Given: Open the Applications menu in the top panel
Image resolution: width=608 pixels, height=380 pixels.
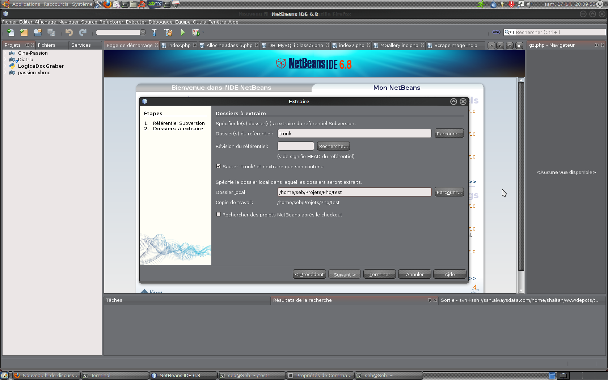Looking at the screenshot, I should pyautogui.click(x=26, y=4).
